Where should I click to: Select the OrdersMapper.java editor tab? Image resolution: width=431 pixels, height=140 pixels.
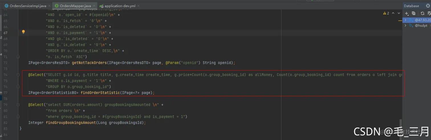[75, 6]
